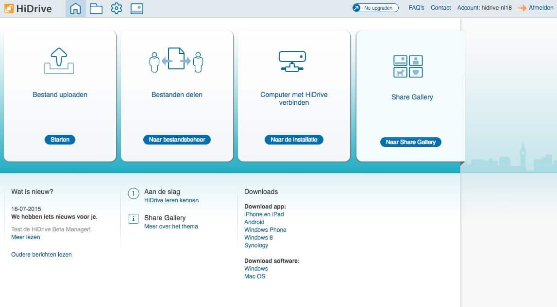Click We hebben iets nieuws voor je headline
The image size is (557, 307).
click(x=54, y=217)
